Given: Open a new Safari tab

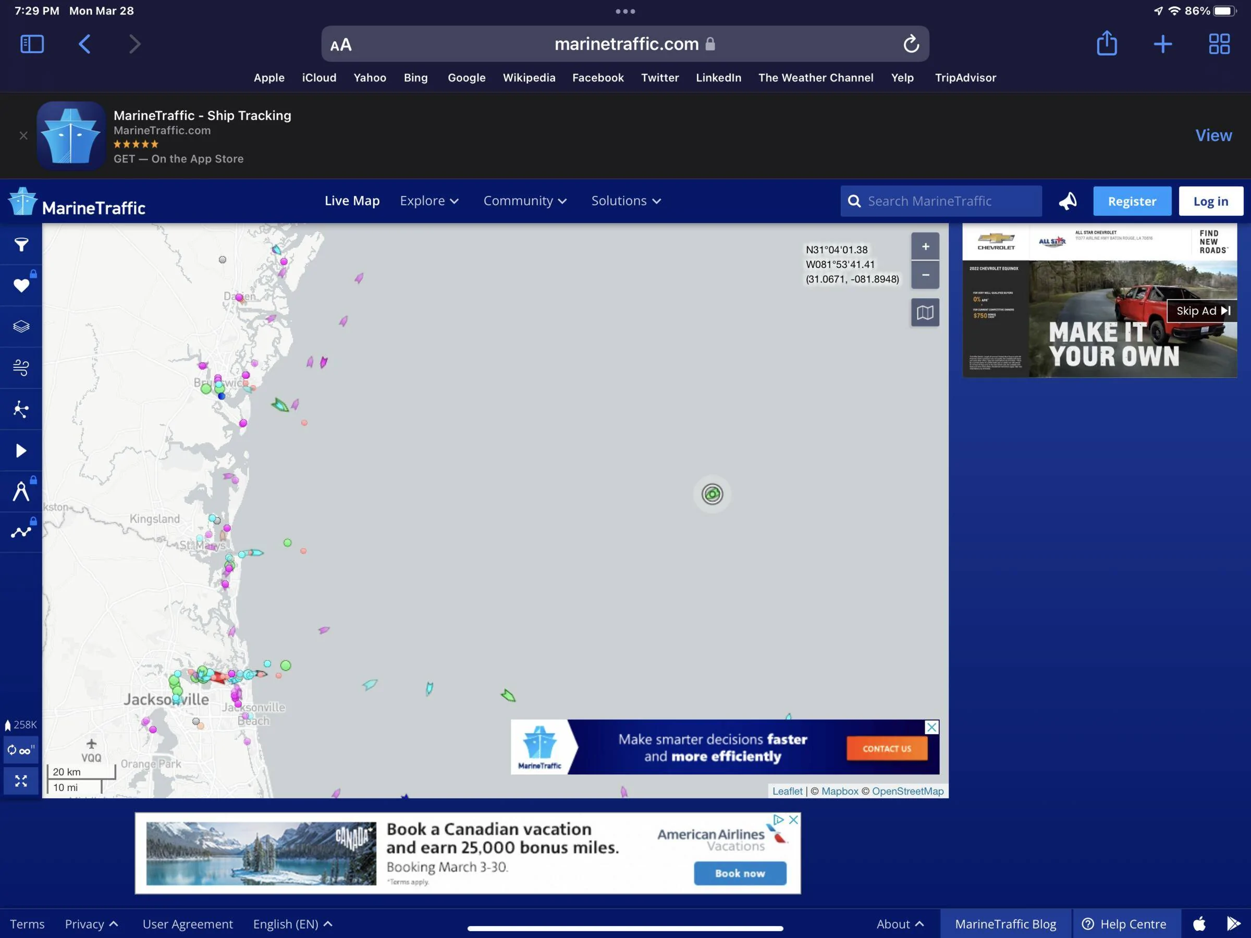Looking at the screenshot, I should [1163, 44].
